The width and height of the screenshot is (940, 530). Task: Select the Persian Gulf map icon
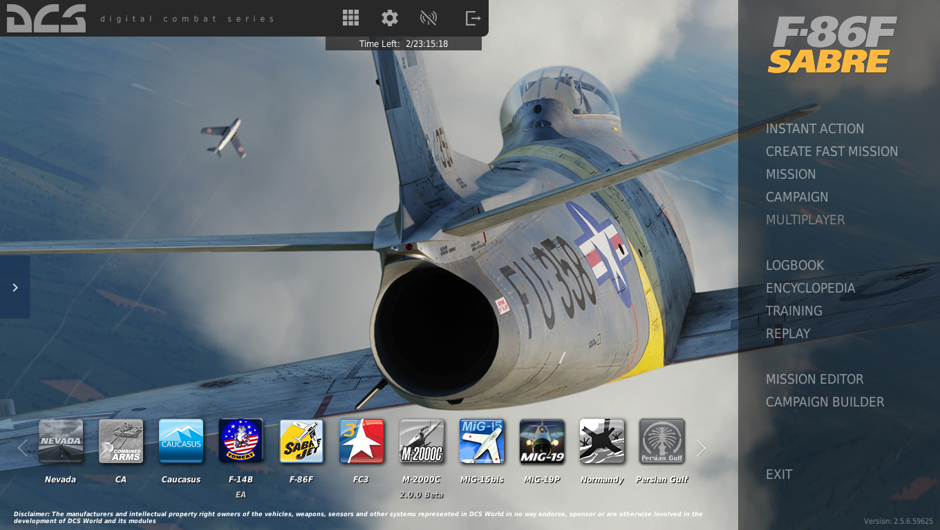(x=662, y=441)
